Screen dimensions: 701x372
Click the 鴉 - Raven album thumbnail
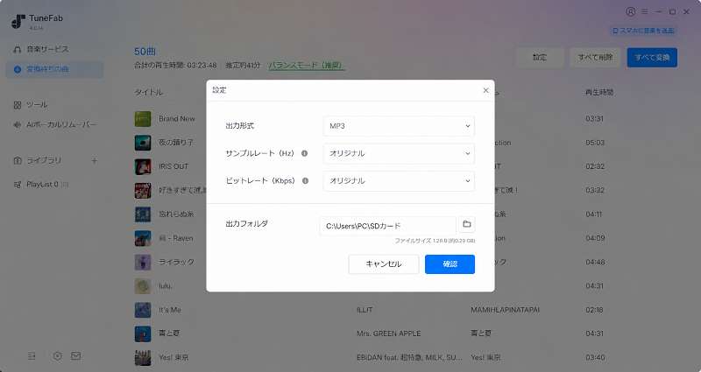pyautogui.click(x=143, y=238)
